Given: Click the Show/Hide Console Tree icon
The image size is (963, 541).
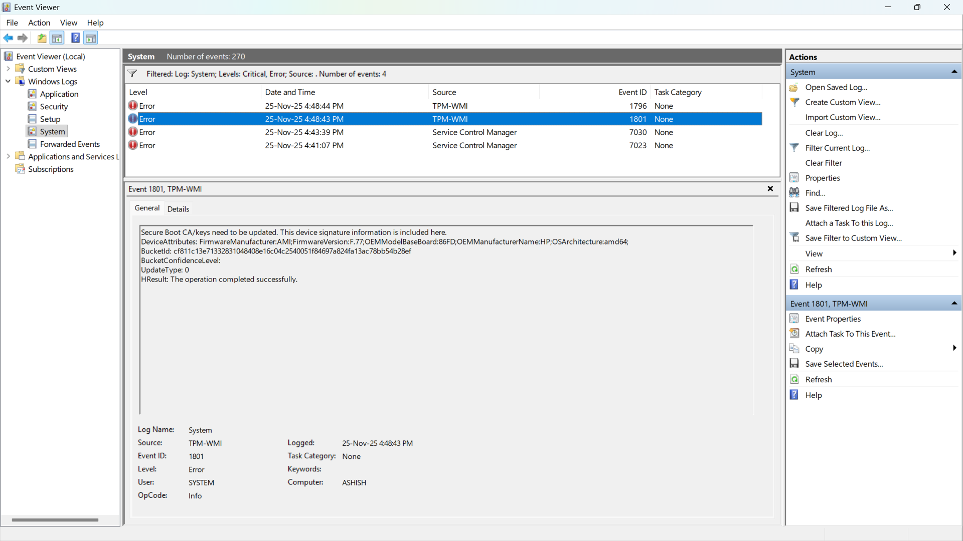Looking at the screenshot, I should 57,38.
